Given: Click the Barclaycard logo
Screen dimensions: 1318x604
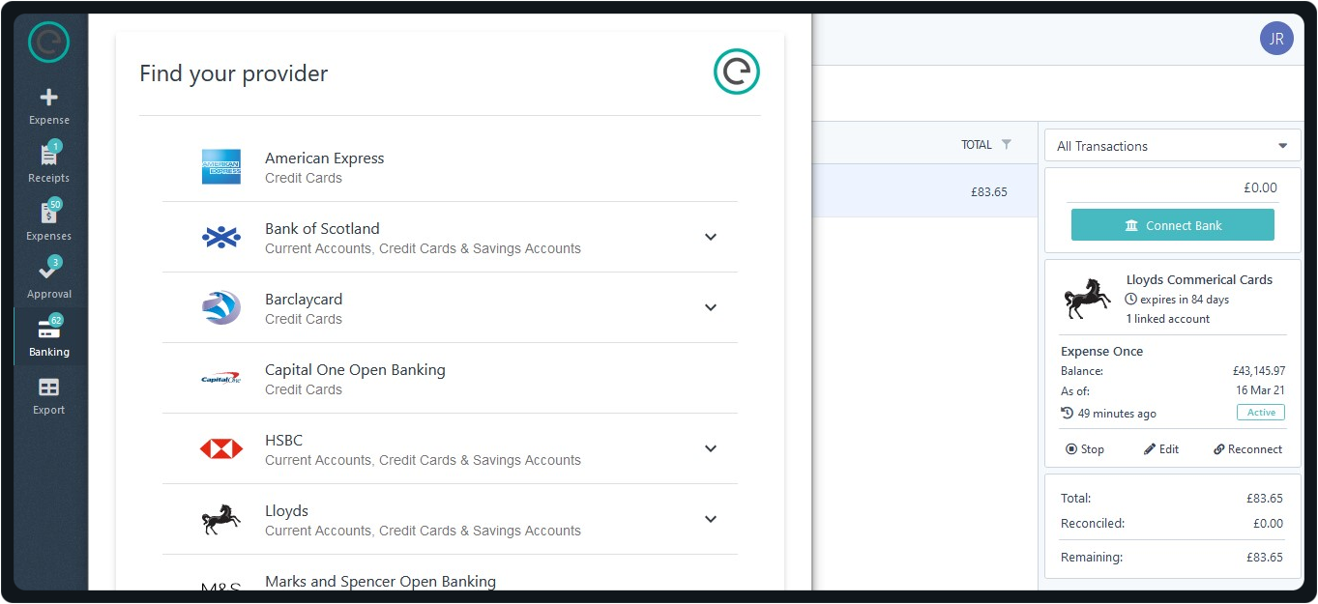Looking at the screenshot, I should 221,307.
